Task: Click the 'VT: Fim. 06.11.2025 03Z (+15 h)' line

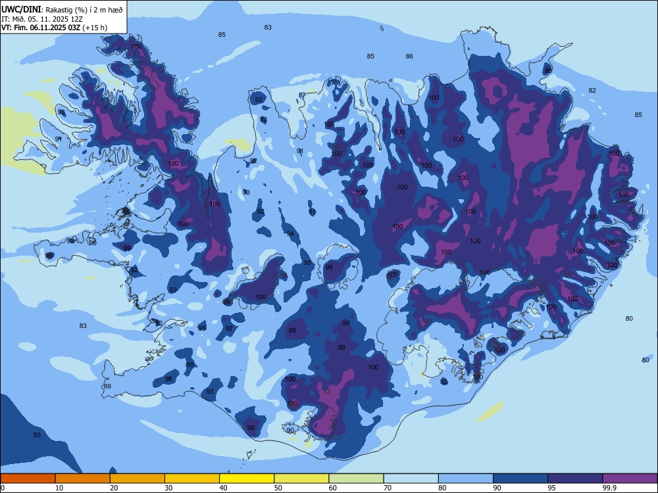Action: 54,28
